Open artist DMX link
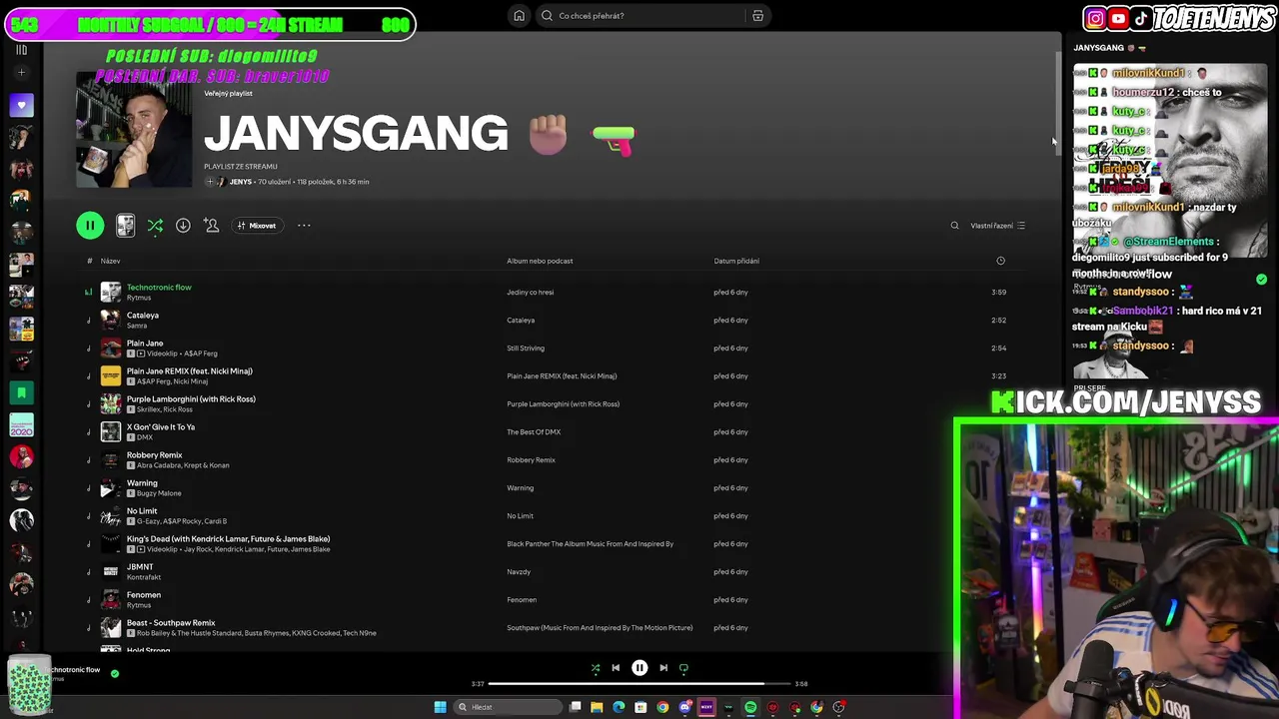The image size is (1279, 719). [145, 437]
